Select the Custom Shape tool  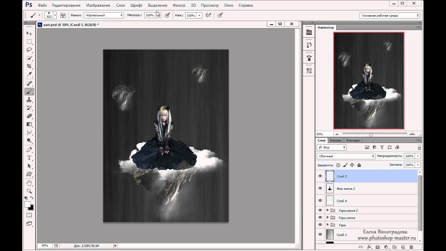point(29,174)
